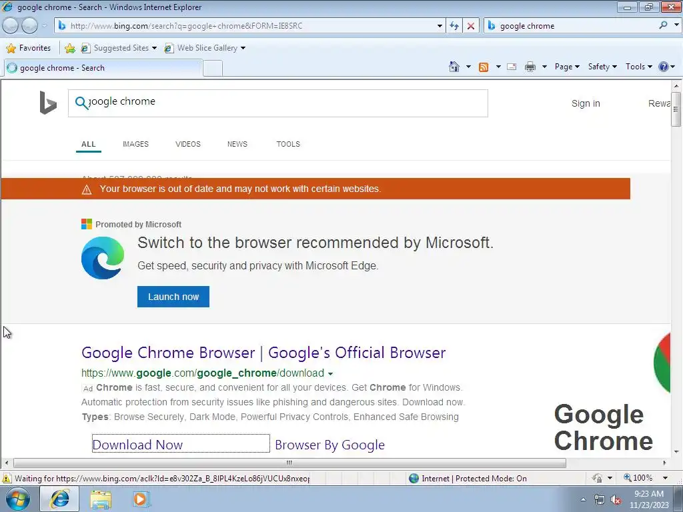Open the Page menu
The height and width of the screenshot is (512, 683).
point(567,67)
